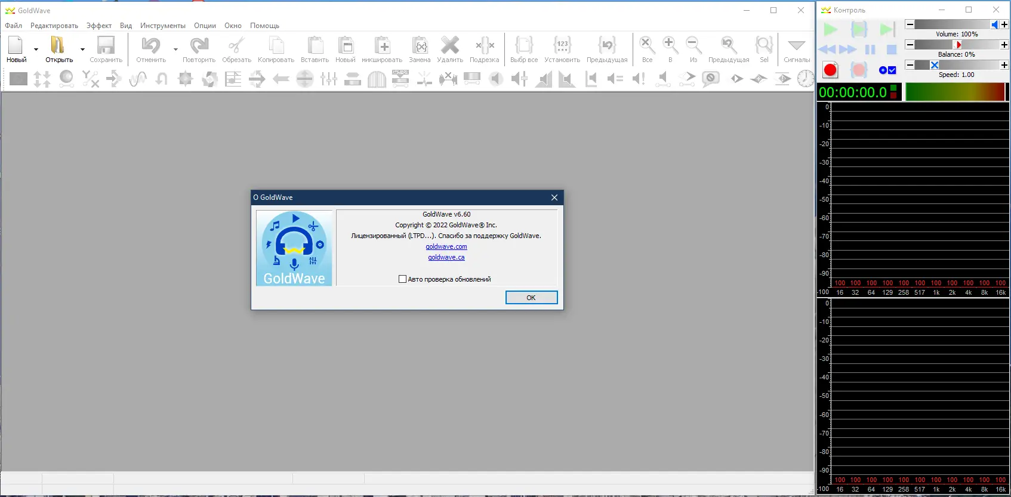1011x497 pixels.
Task: Open the goldwave.com link
Action: pyautogui.click(x=446, y=246)
